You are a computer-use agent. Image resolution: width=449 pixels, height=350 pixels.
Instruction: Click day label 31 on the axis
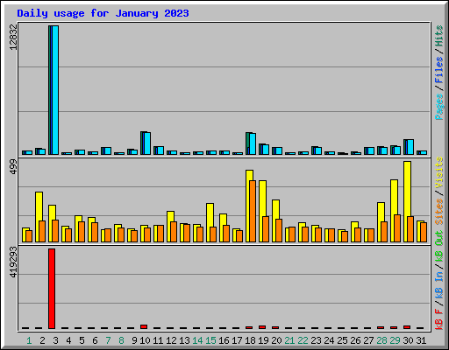(x=421, y=340)
